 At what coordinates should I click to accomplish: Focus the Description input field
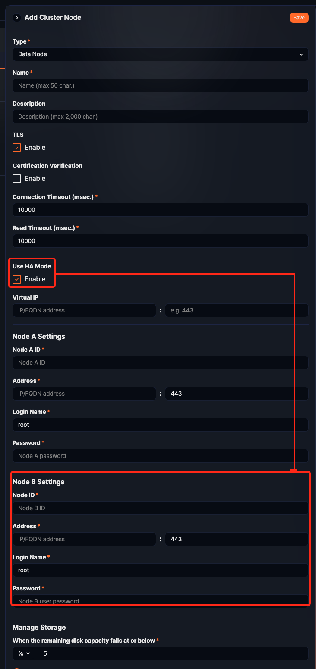pyautogui.click(x=160, y=117)
